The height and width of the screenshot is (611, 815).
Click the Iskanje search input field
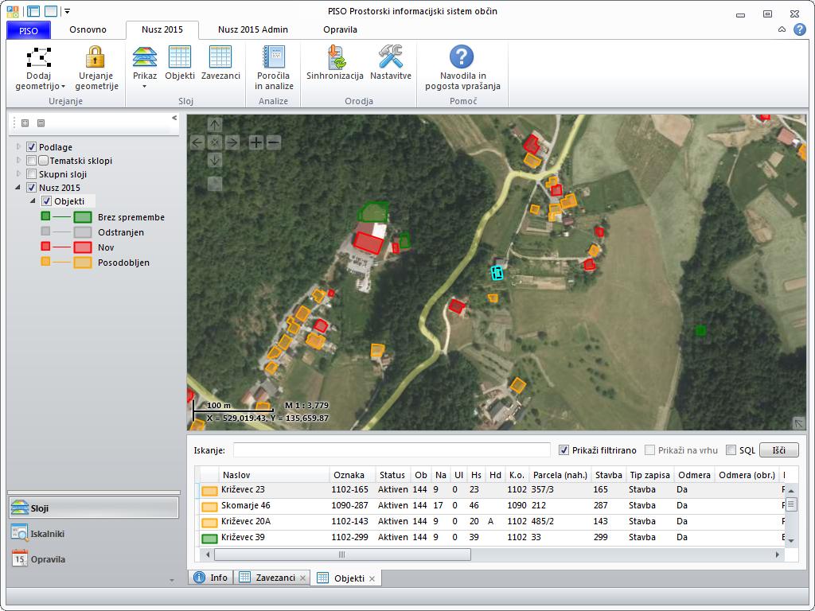click(x=392, y=450)
